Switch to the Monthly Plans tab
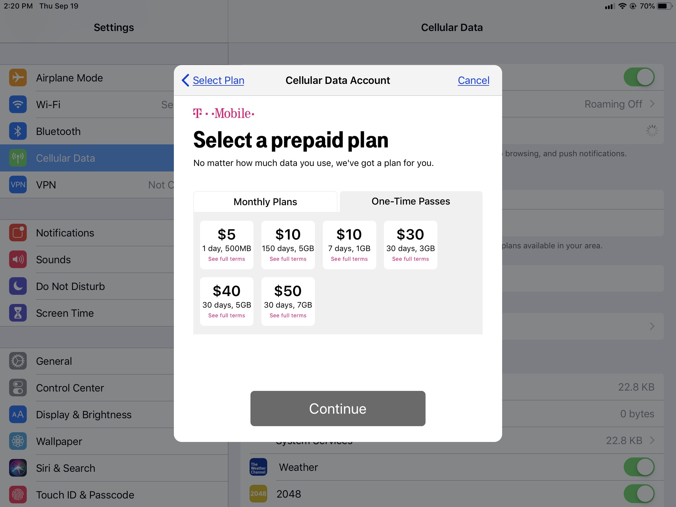Viewport: 676px width, 507px height. click(265, 202)
